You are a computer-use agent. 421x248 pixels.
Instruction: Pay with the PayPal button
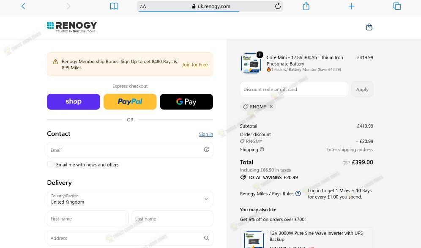tap(130, 102)
